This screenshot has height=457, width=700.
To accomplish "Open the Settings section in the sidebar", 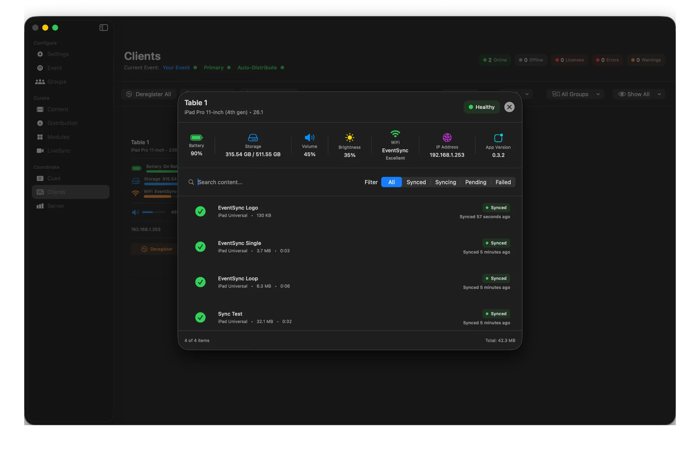I will [58, 54].
